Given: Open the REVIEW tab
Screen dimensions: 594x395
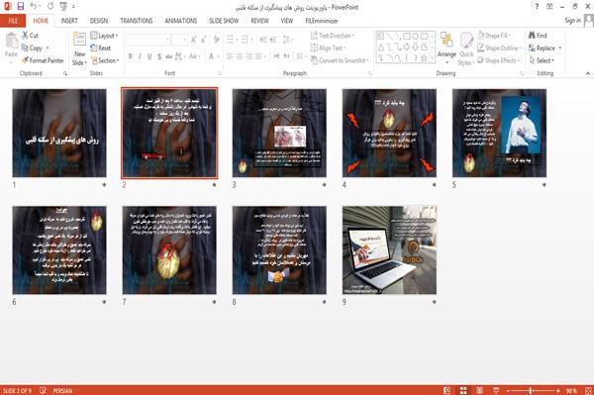Looking at the screenshot, I should pyautogui.click(x=259, y=21).
